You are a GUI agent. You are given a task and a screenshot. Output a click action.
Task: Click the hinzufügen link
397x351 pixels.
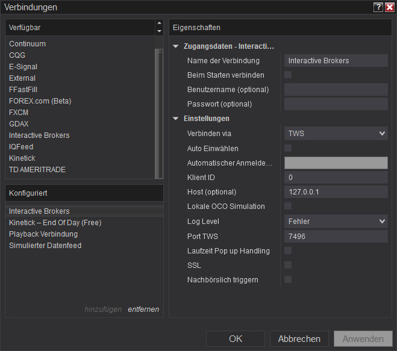pos(103,309)
